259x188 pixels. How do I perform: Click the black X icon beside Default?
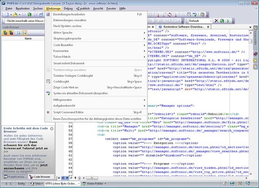[216, 21]
